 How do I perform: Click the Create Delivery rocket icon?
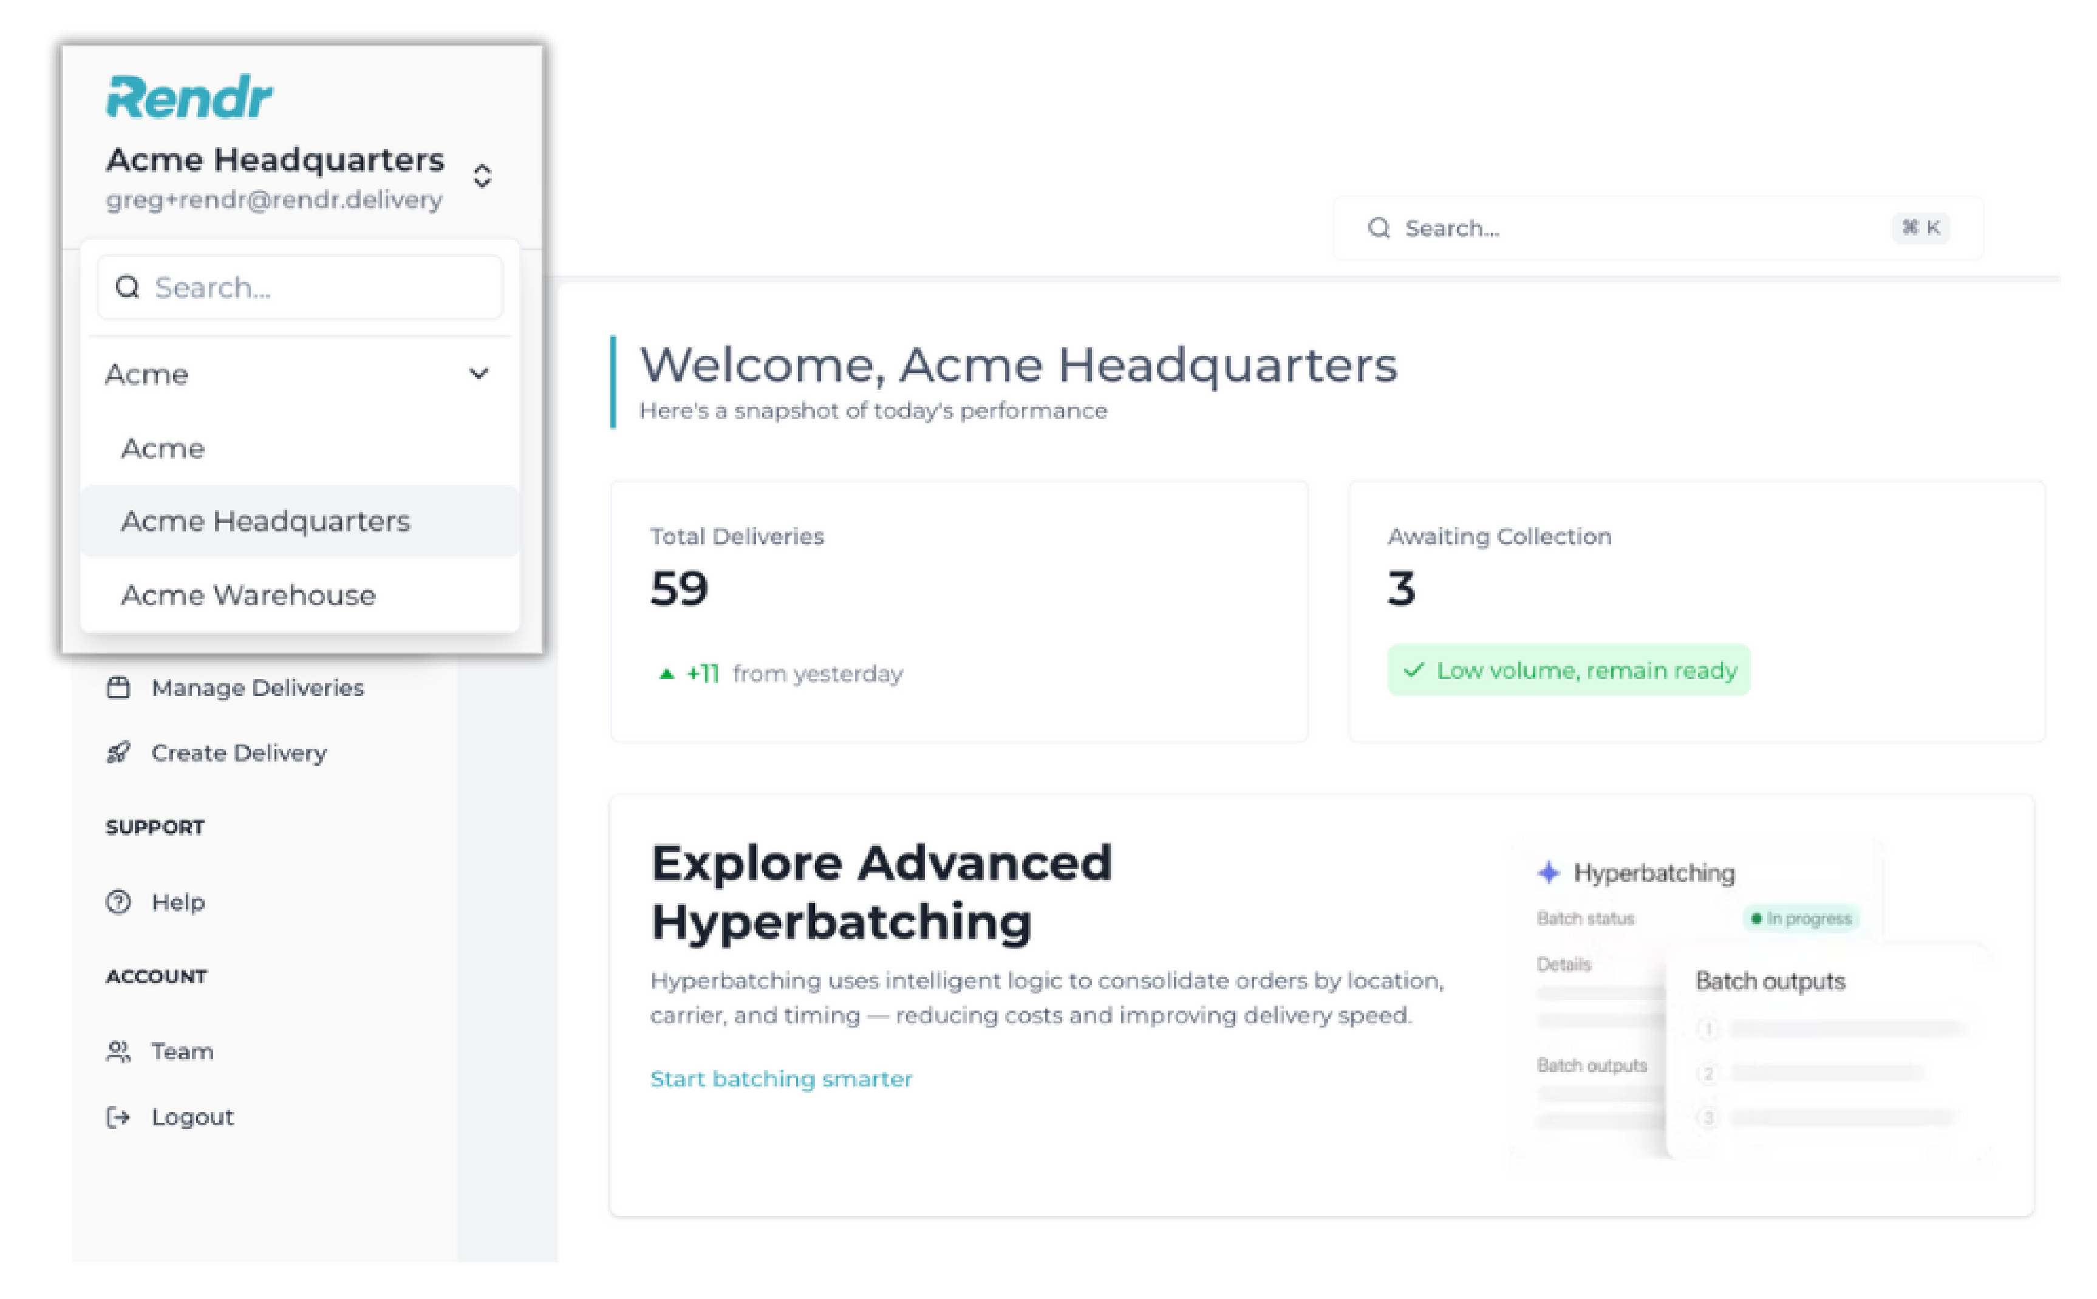pyautogui.click(x=118, y=754)
